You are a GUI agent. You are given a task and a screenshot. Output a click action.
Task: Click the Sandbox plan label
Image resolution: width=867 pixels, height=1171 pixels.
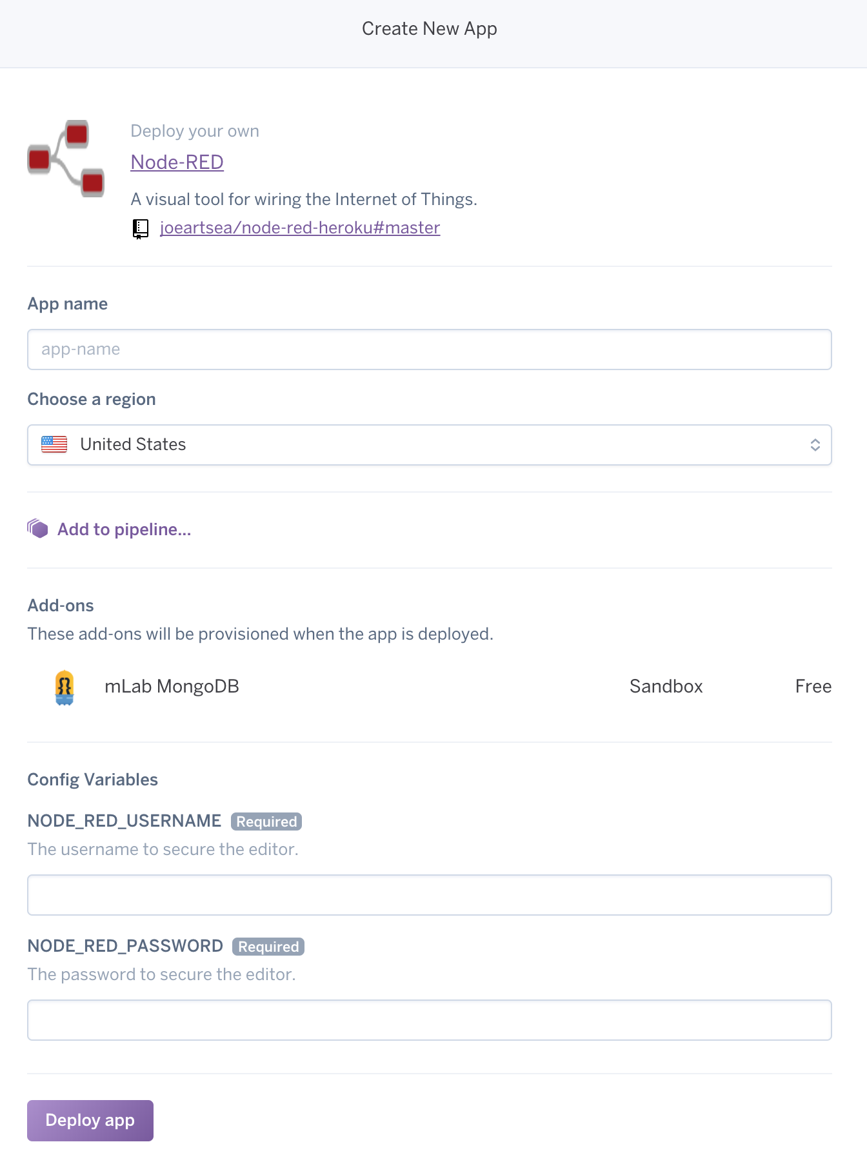pyautogui.click(x=666, y=687)
